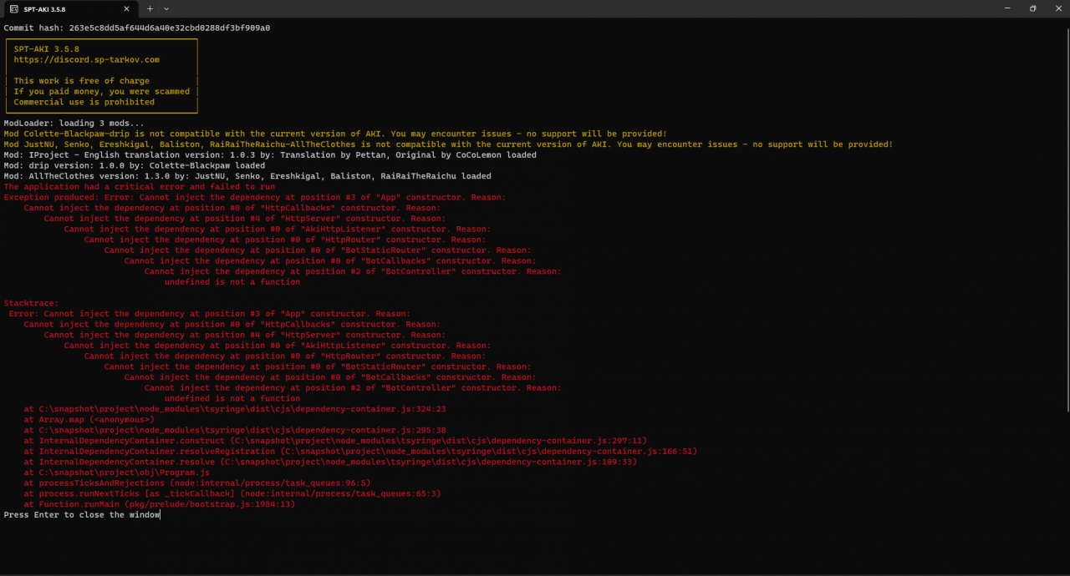The width and height of the screenshot is (1070, 576).
Task: Click the terminal icon on the tab
Action: (14, 8)
